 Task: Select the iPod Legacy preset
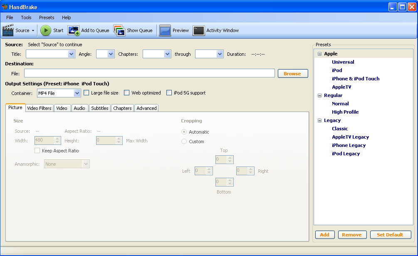[346, 154]
